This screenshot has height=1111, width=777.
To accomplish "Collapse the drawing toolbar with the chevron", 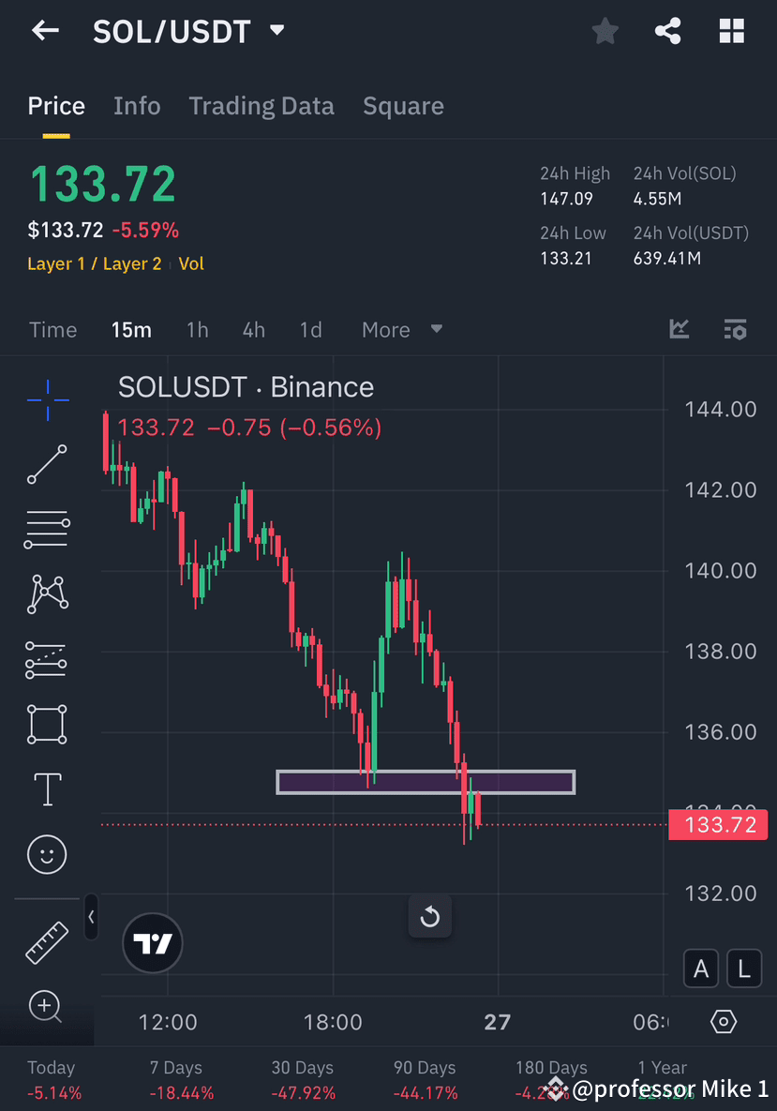I will (x=91, y=918).
